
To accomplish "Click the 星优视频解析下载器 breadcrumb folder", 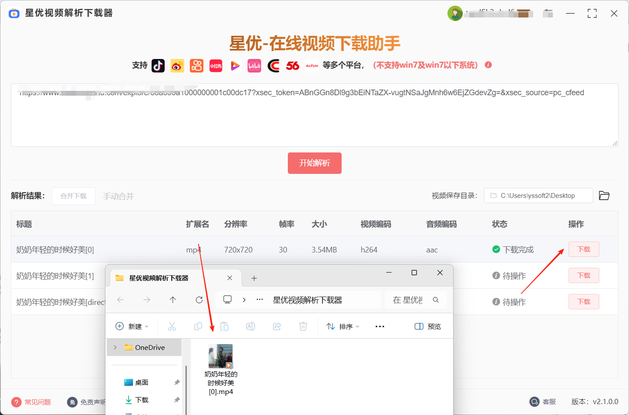I will coord(308,300).
